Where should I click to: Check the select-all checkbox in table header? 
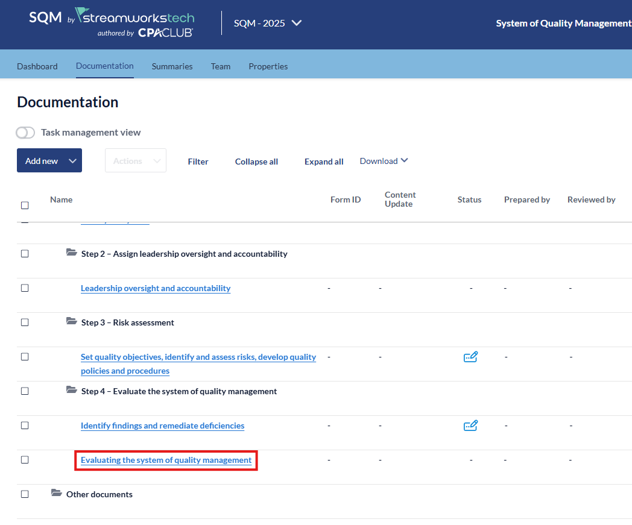point(25,206)
